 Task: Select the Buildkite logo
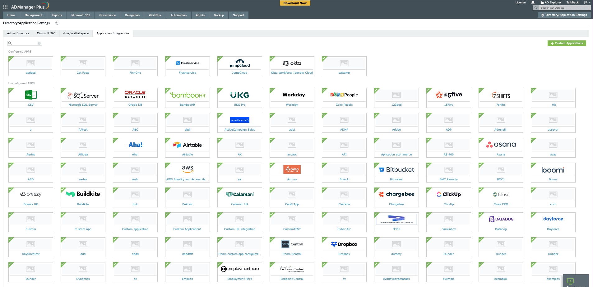83,194
